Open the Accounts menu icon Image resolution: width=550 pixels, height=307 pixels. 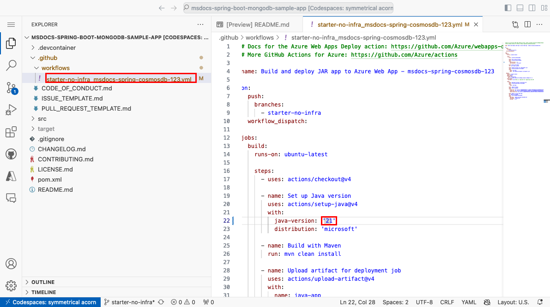[11, 264]
